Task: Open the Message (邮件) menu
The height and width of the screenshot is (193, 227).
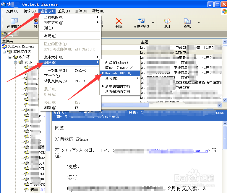Action: tap(81, 11)
